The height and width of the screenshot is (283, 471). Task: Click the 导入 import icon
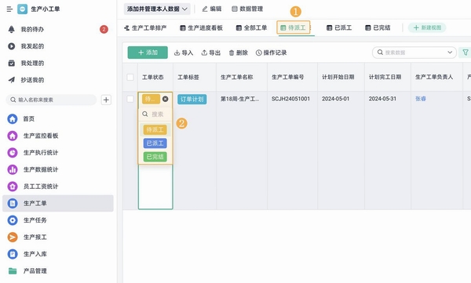click(177, 53)
